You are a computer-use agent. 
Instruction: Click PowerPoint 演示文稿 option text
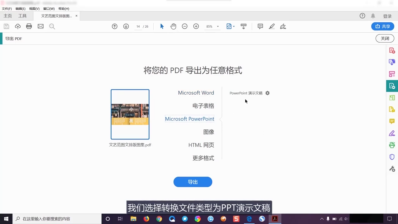(x=246, y=93)
